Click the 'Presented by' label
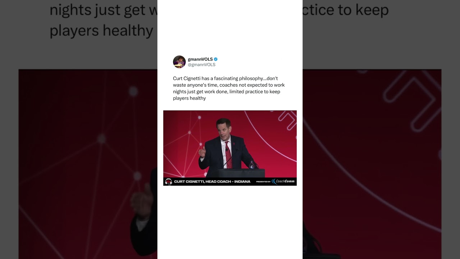 pyautogui.click(x=263, y=182)
